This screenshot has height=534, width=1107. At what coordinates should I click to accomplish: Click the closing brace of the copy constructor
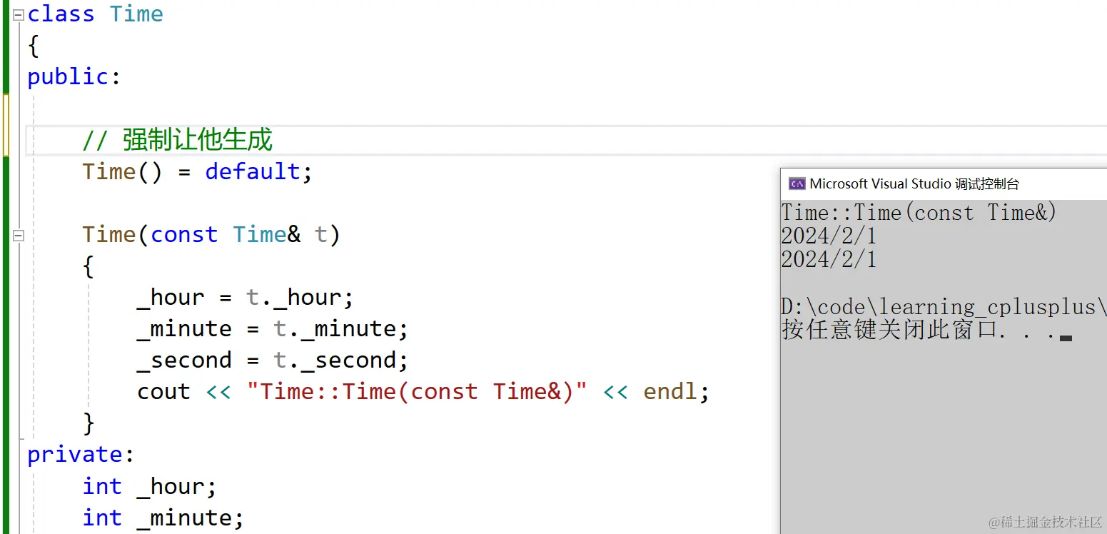click(89, 423)
